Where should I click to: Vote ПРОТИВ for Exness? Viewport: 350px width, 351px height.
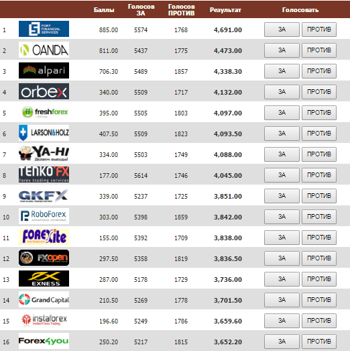tap(319, 279)
